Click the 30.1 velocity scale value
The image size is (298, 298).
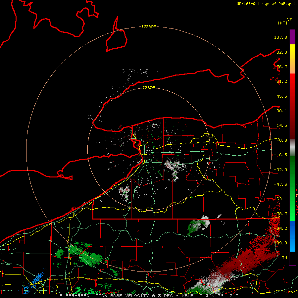pos(282,111)
